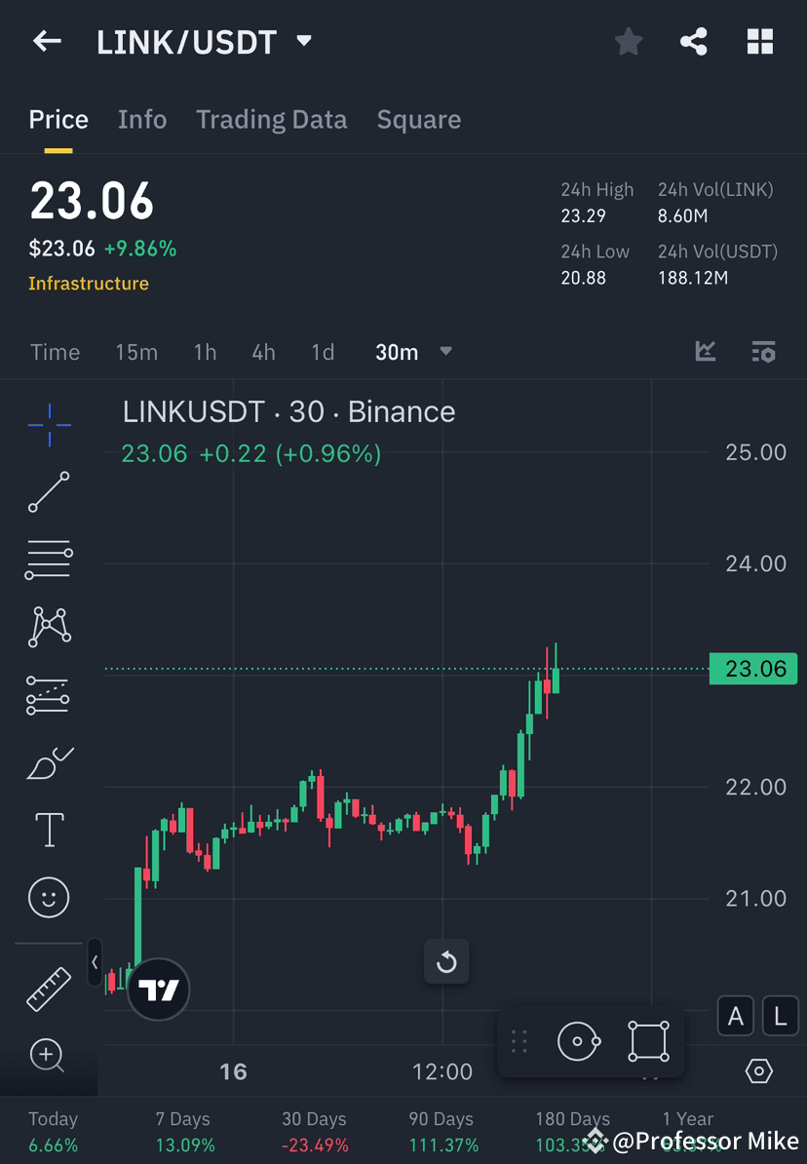Share the LINK/USDT chart
Screen dimensions: 807x1164
[694, 41]
